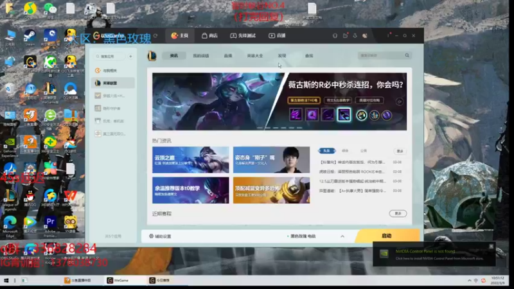
Task: Open the download manager arrow icon
Action: point(355,35)
